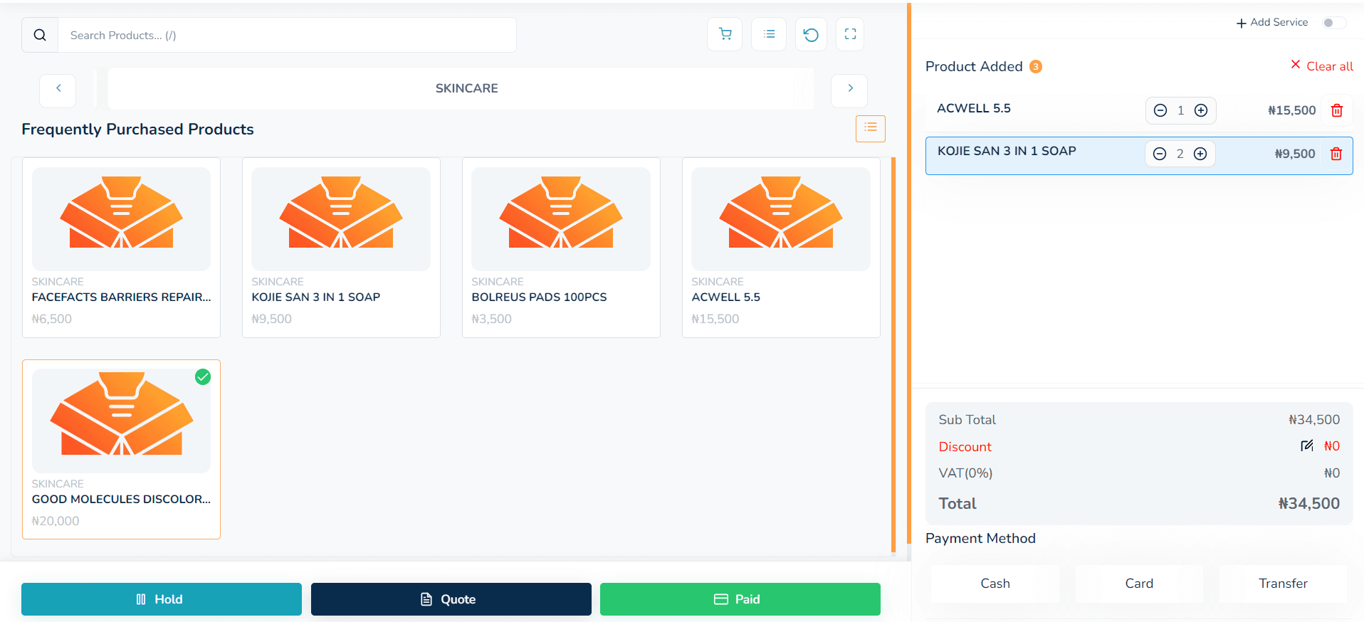Viewport: 1364px width, 622px height.
Task: Click the Total ₦34,500 amount
Action: [1309, 503]
